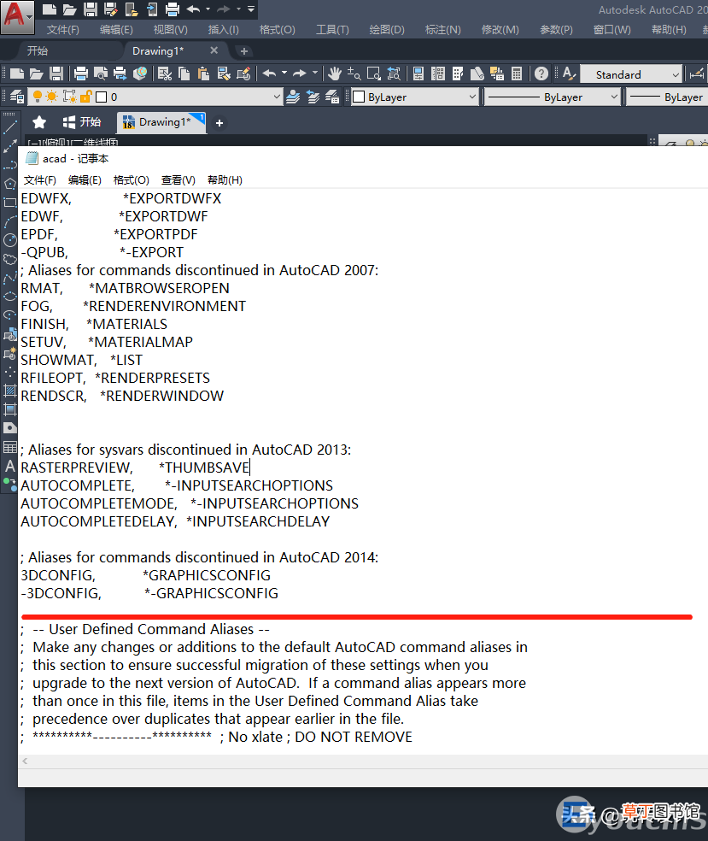Click plus button beside lower Drawing1* tab

pyautogui.click(x=219, y=123)
